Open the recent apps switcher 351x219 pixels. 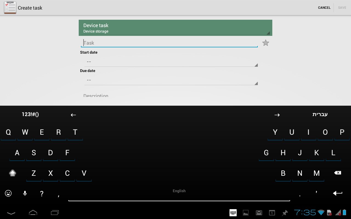[55, 213]
